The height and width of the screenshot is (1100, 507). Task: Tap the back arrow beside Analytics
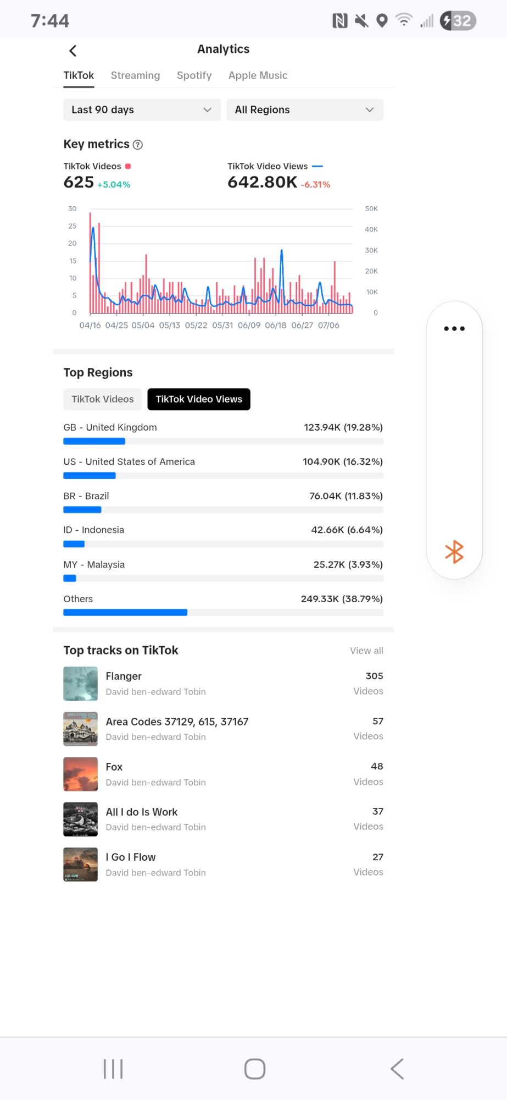[73, 51]
